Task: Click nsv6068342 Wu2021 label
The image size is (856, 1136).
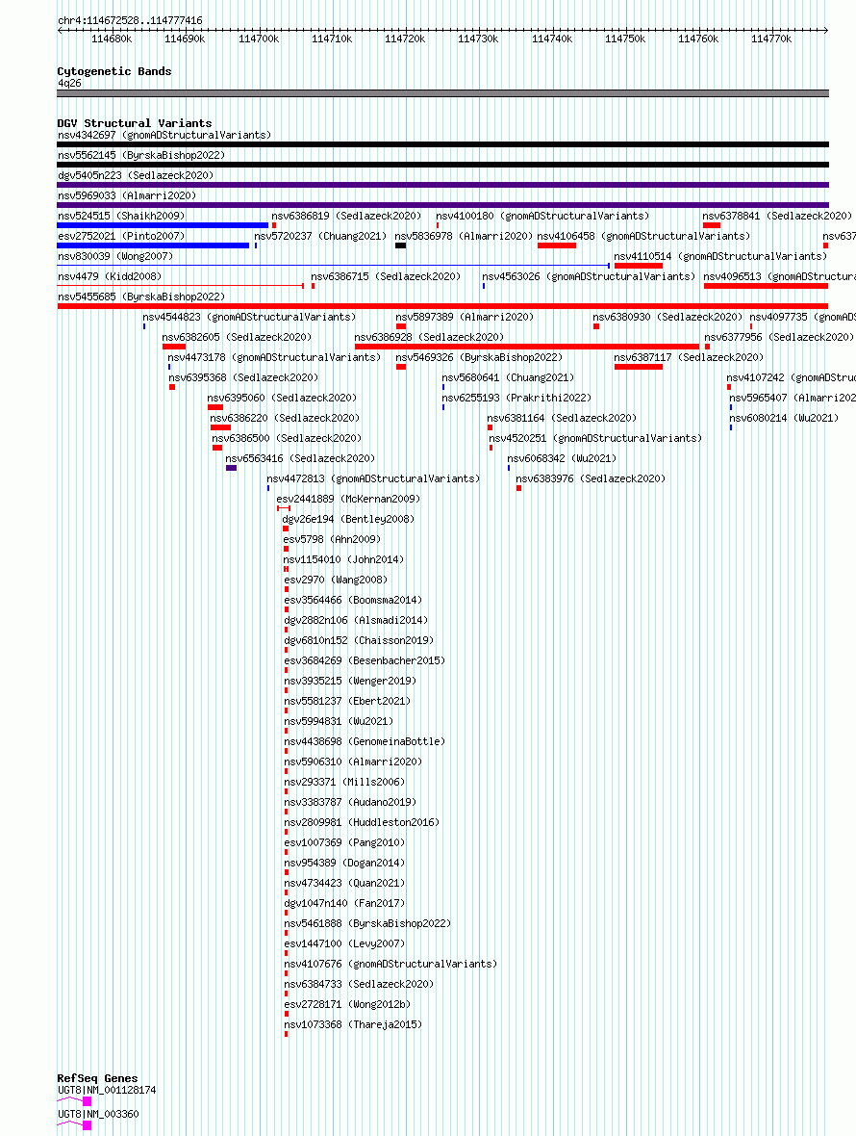Action: [562, 459]
